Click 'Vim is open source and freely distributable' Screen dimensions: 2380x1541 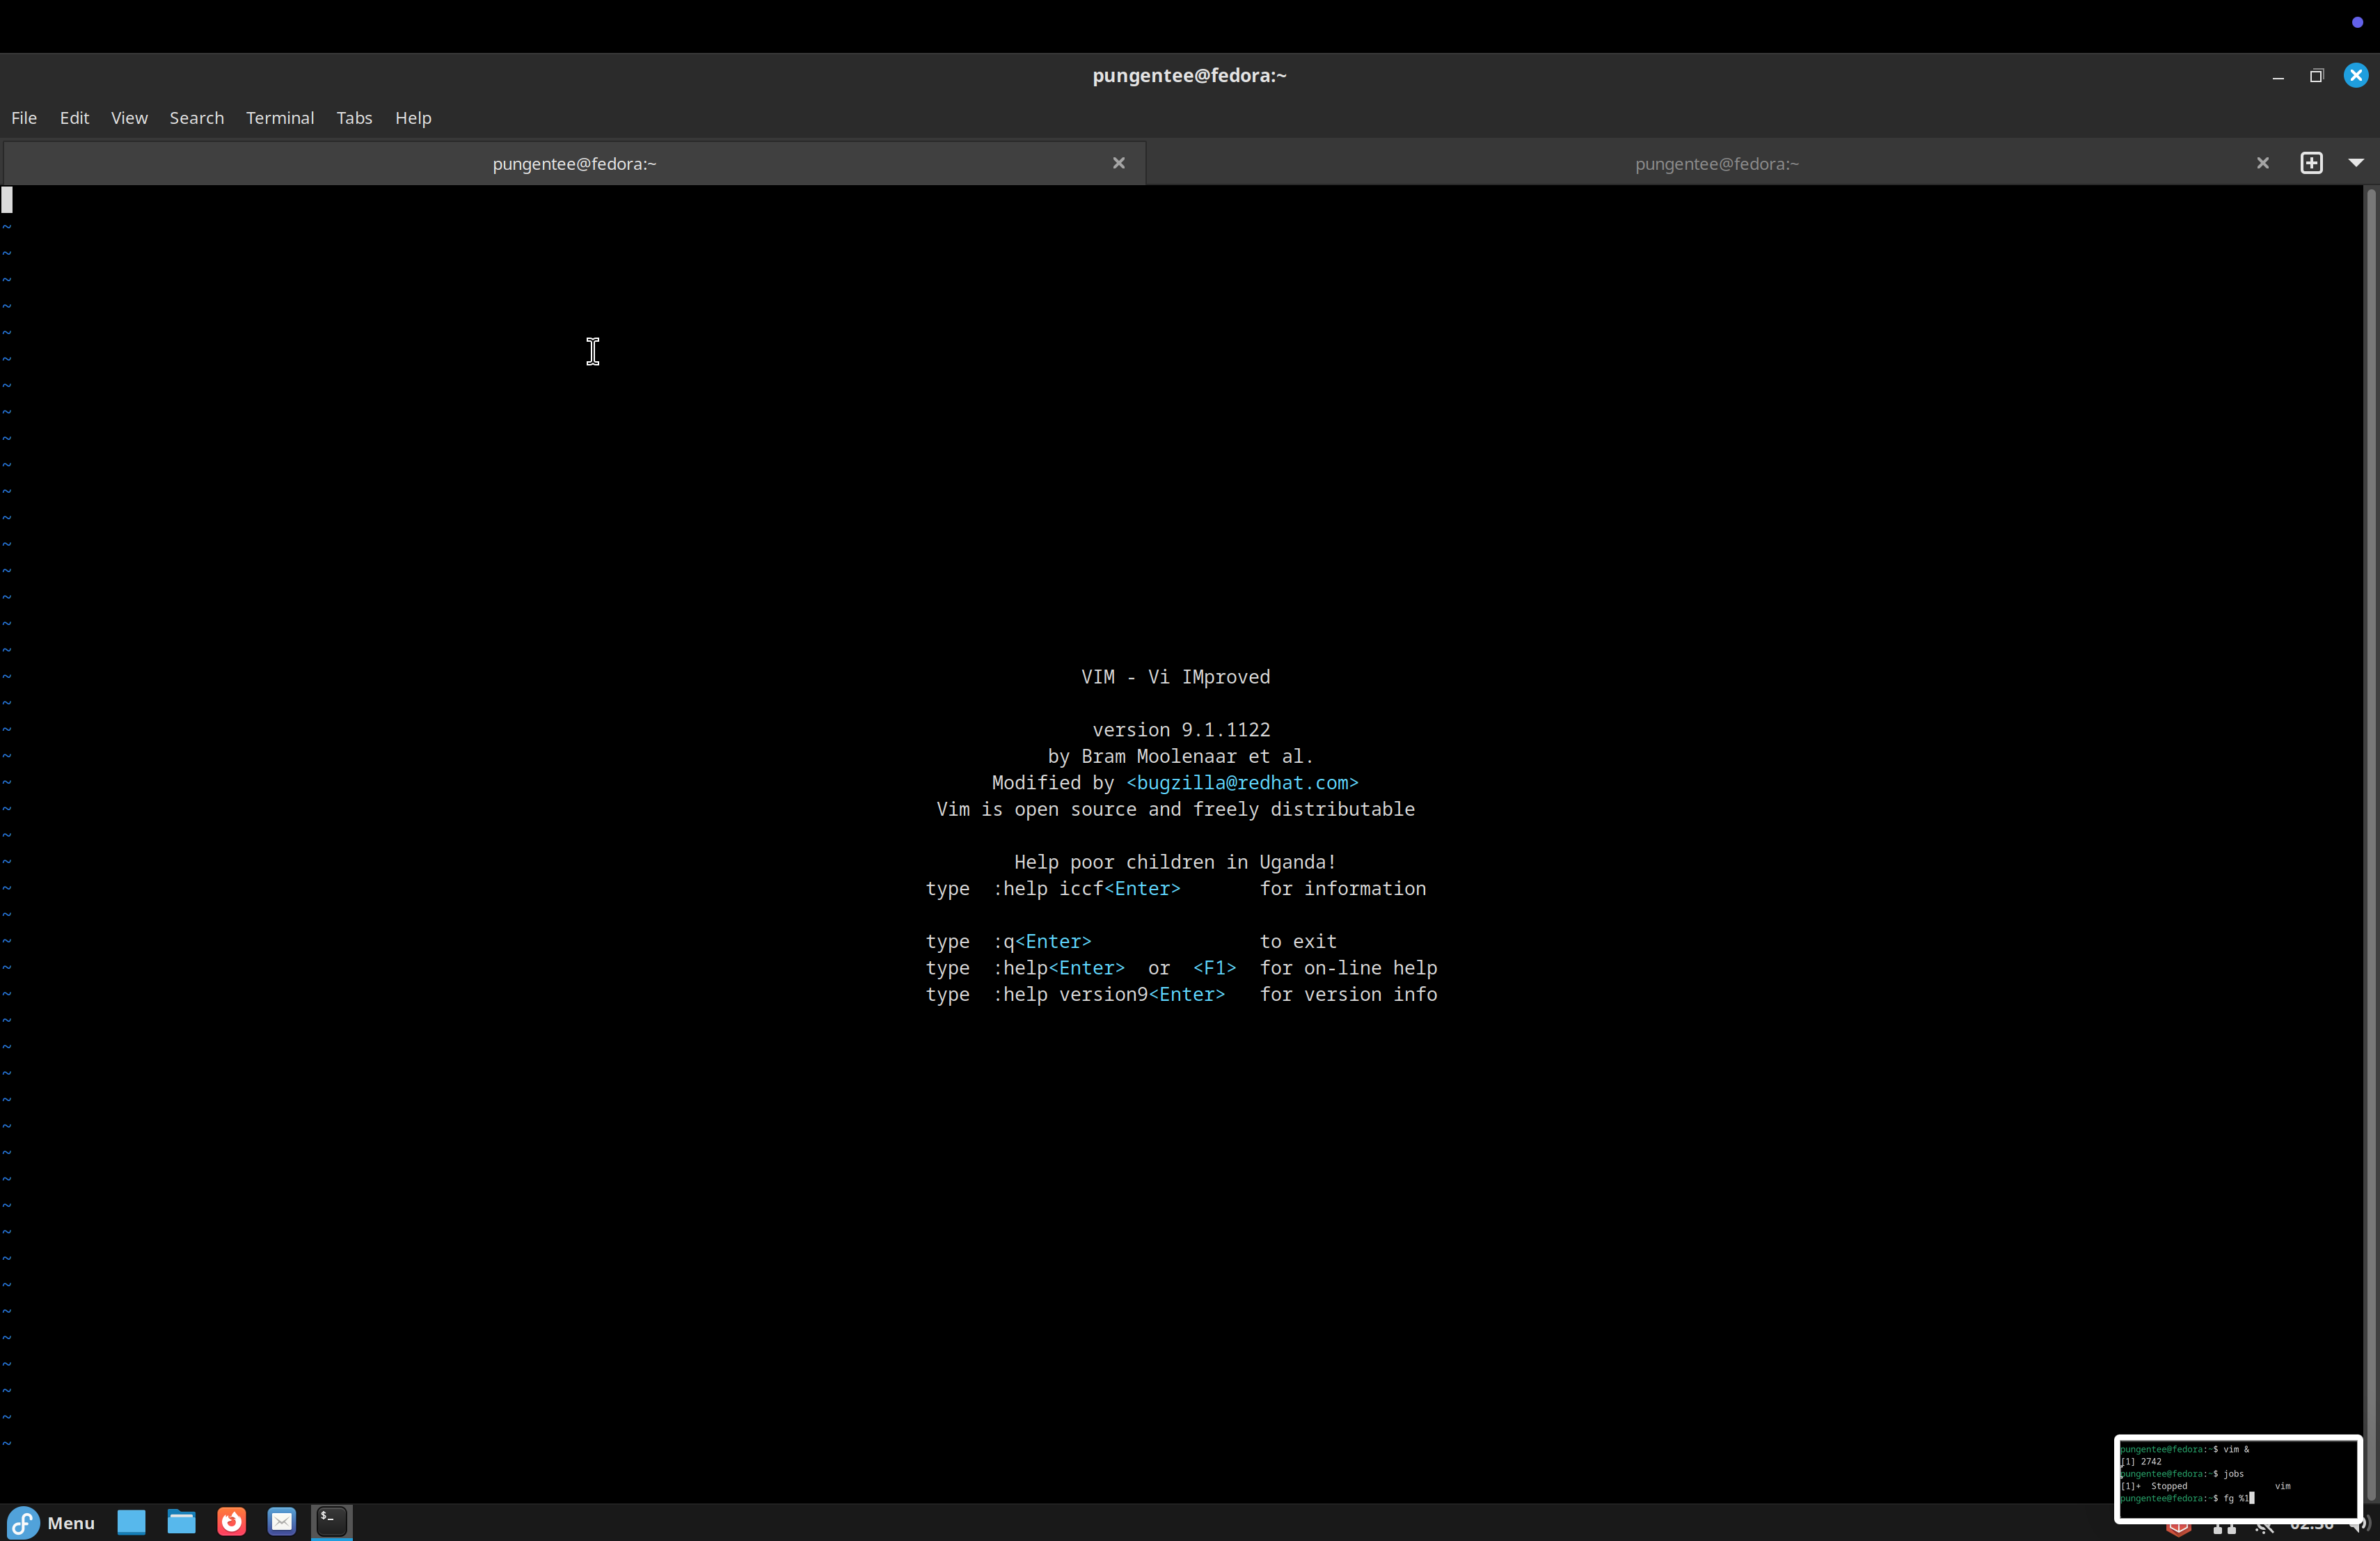[x=1175, y=810]
